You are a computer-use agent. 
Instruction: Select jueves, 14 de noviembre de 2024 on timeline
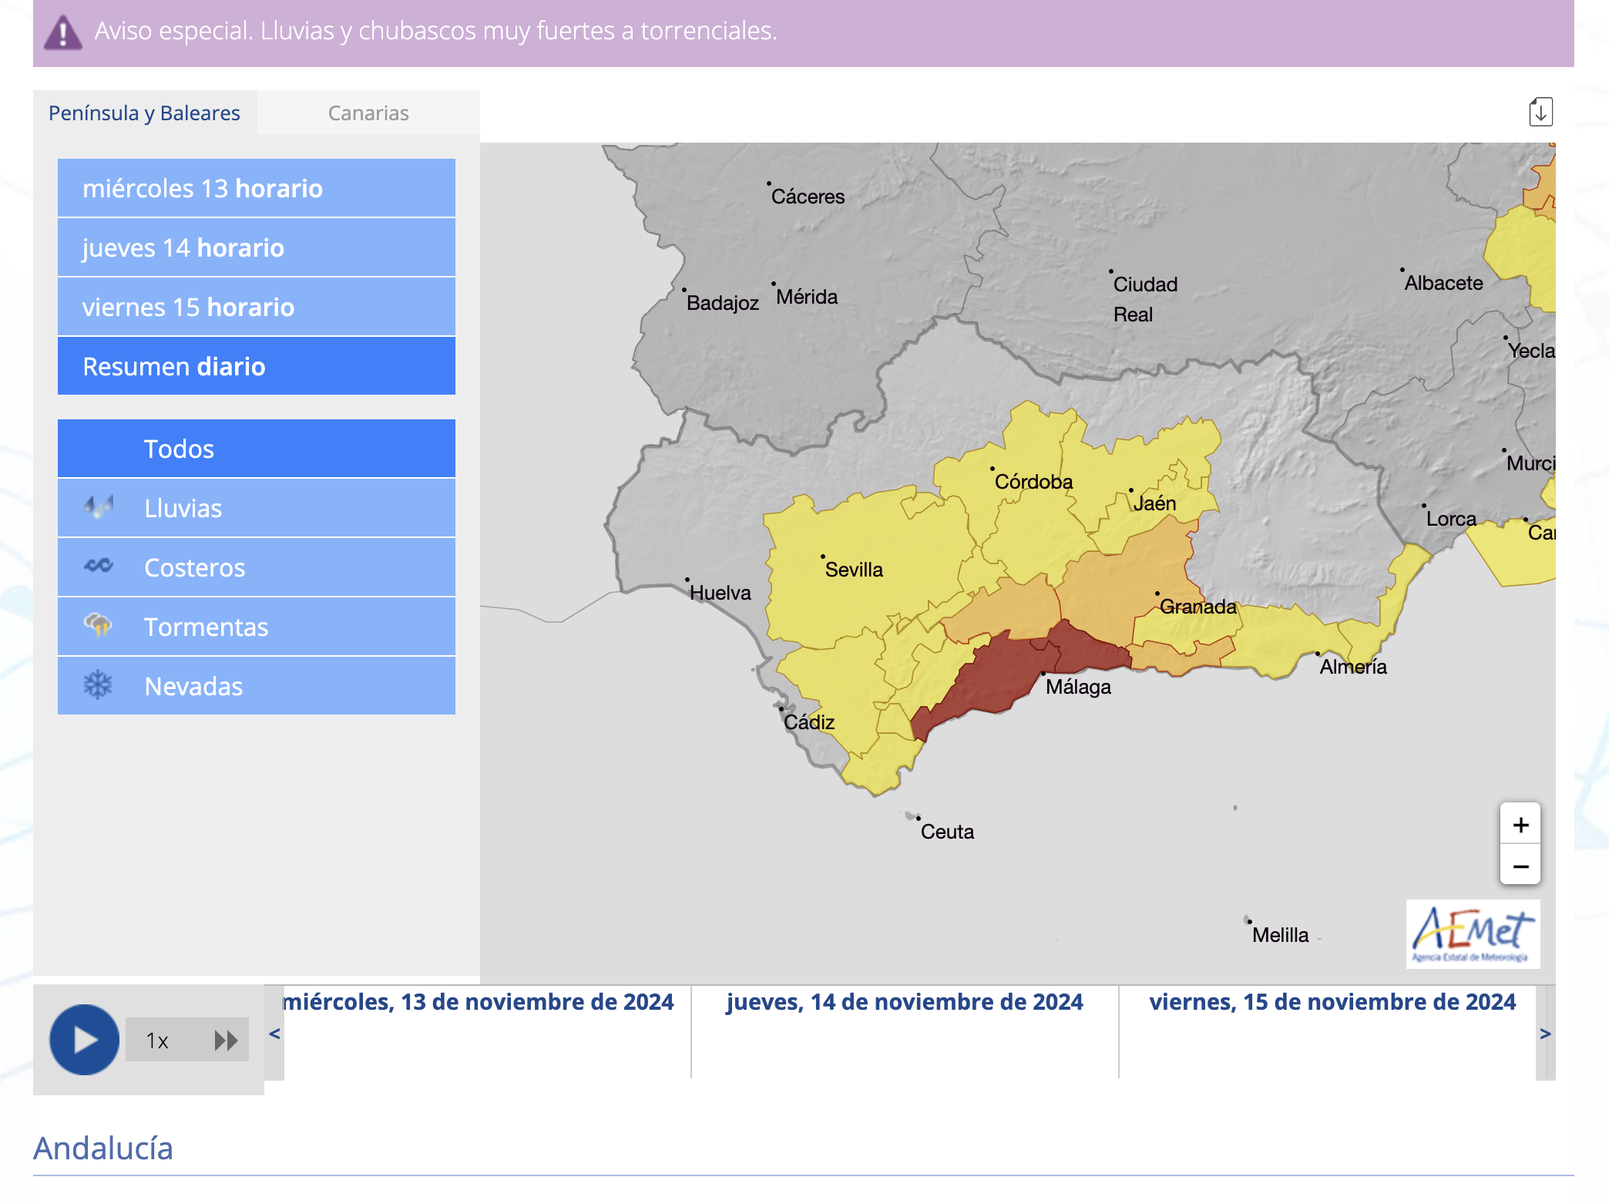[905, 1002]
